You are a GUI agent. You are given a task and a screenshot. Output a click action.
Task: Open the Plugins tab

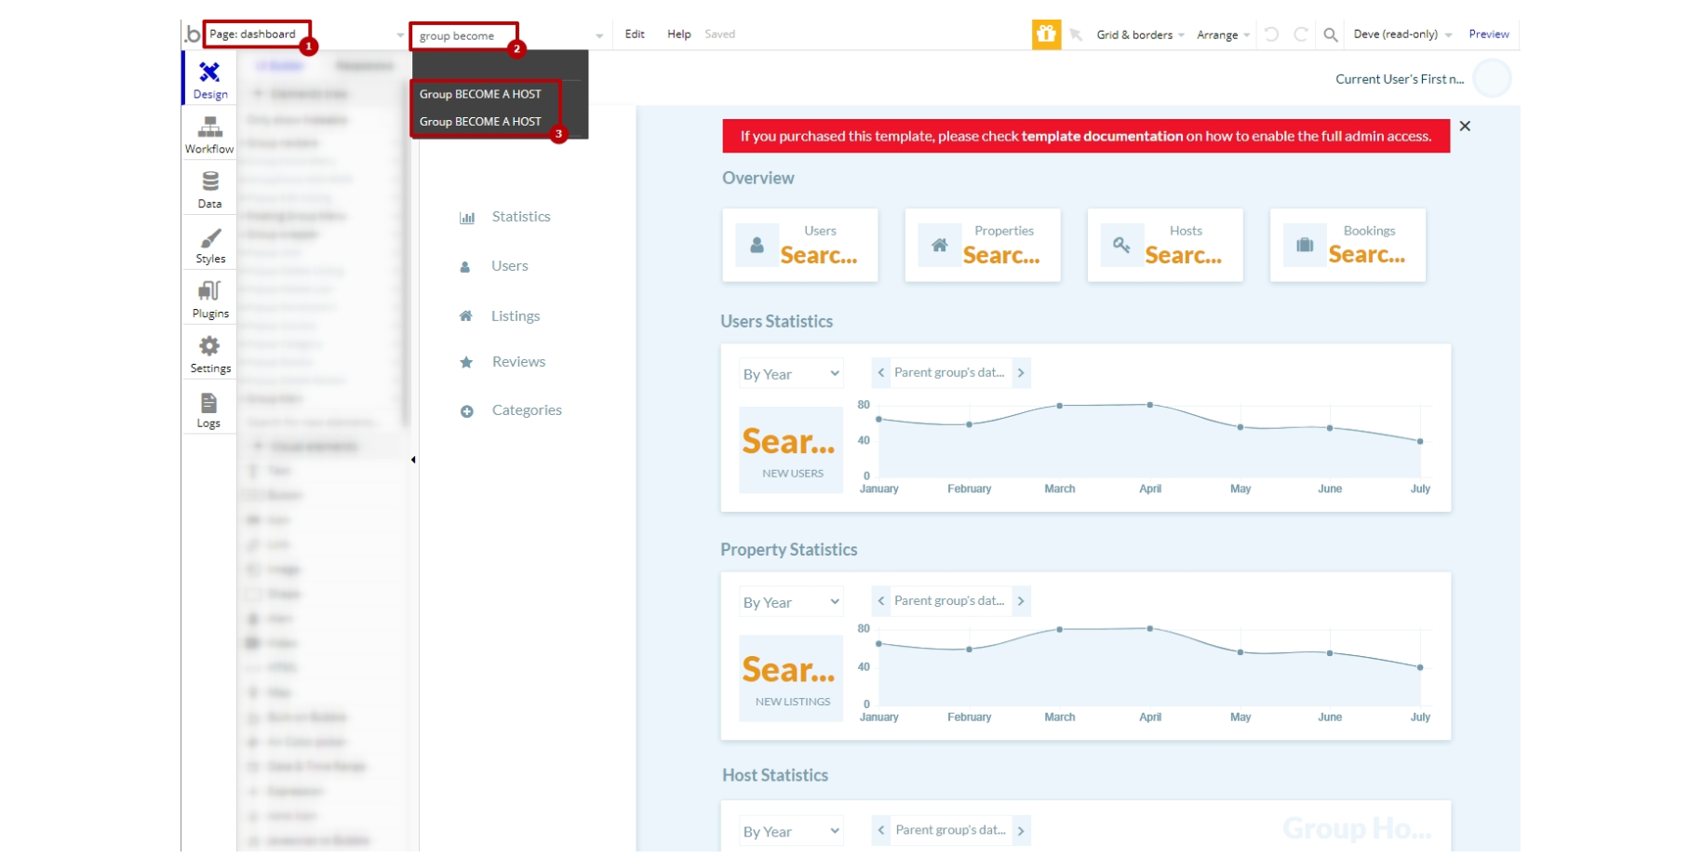point(210,299)
